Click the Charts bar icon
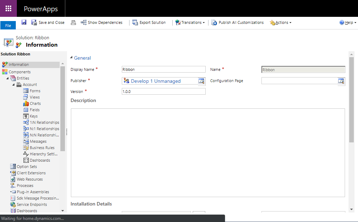Viewport: 358px width, 222px height. pyautogui.click(x=26, y=103)
